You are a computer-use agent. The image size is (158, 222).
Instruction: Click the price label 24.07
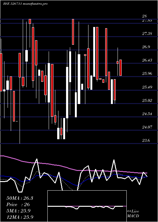pos(147,127)
